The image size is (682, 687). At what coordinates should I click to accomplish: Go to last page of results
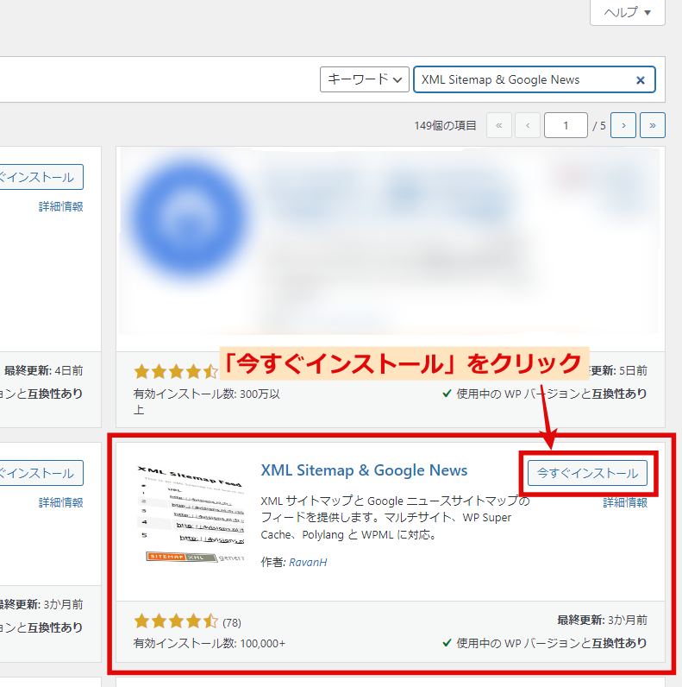pos(653,125)
